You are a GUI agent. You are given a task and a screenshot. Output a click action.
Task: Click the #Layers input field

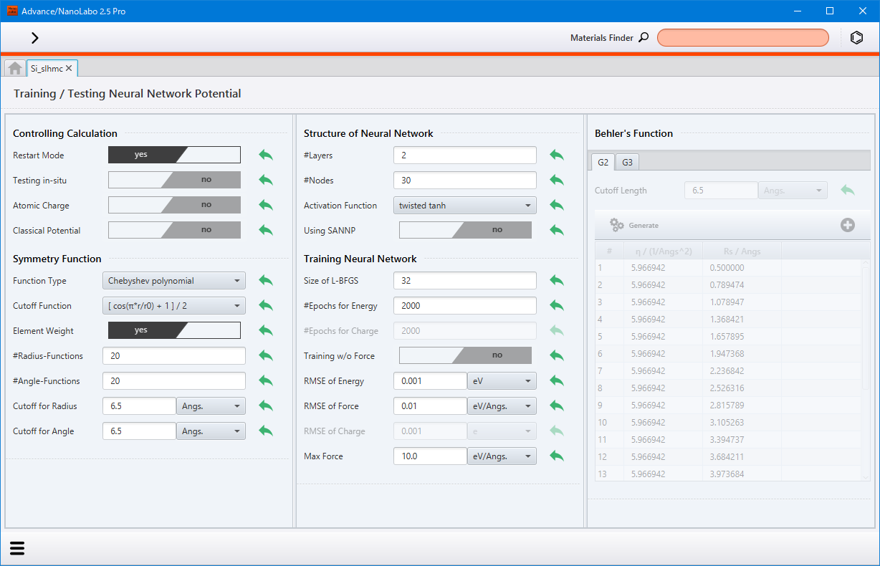pyautogui.click(x=465, y=155)
